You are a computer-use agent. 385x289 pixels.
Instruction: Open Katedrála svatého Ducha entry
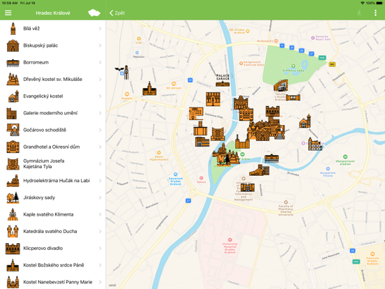pyautogui.click(x=53, y=231)
